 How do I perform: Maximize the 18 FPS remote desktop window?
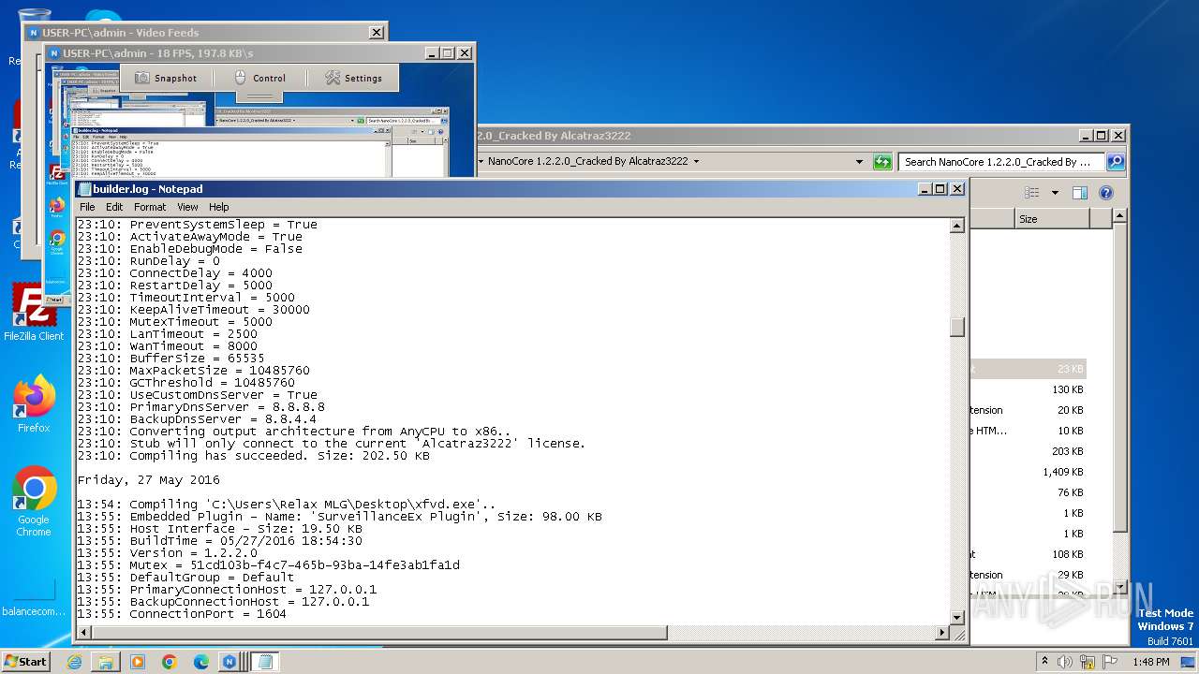[448, 53]
